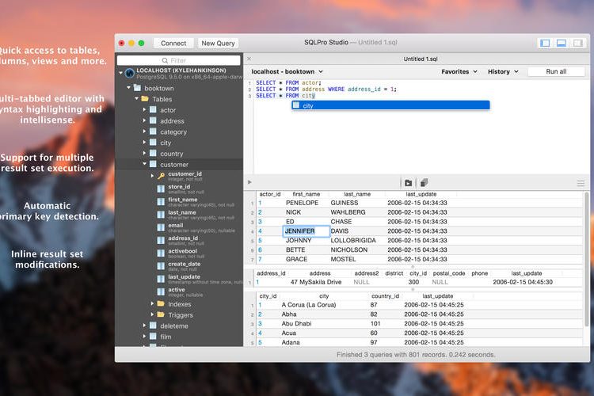Click the localhost server connection icon
Viewport: 594px width, 396px height.
130,73
